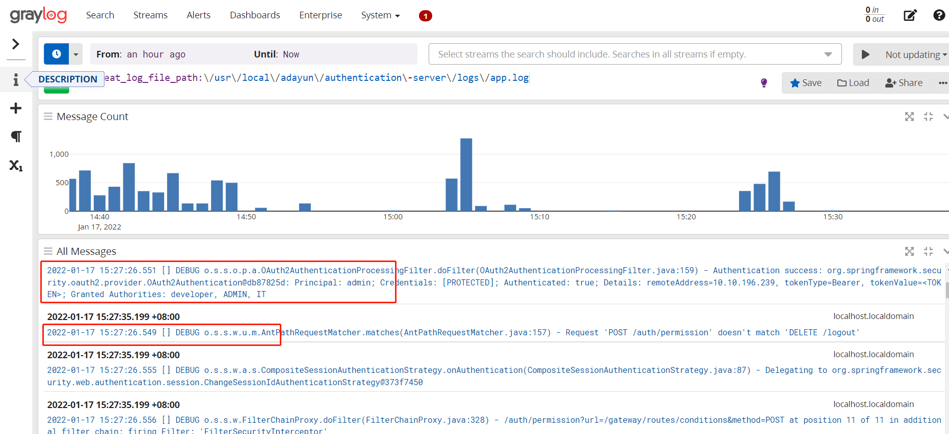Image resolution: width=949 pixels, height=434 pixels.
Task: Open the Search menu item
Action: click(x=100, y=15)
